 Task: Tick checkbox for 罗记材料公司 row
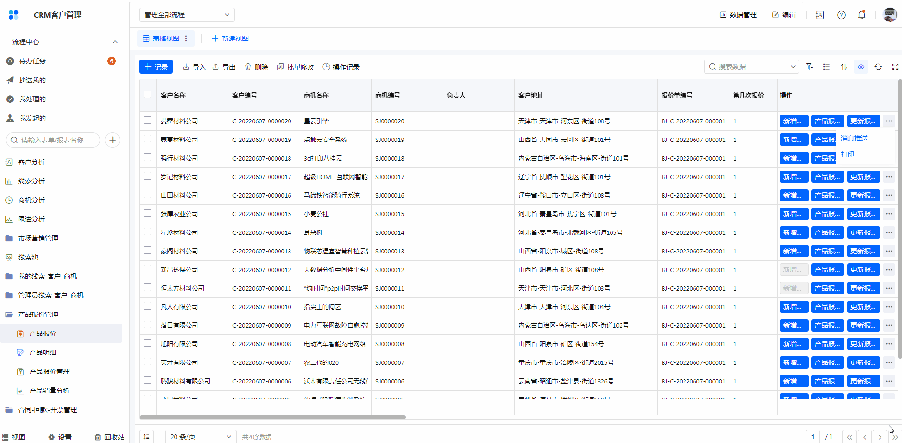pos(147,176)
